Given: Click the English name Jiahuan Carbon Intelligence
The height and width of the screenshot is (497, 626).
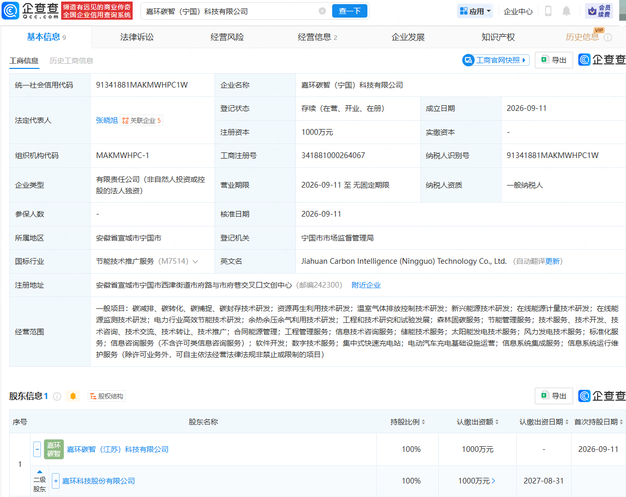Looking at the screenshot, I should pyautogui.click(x=404, y=261).
